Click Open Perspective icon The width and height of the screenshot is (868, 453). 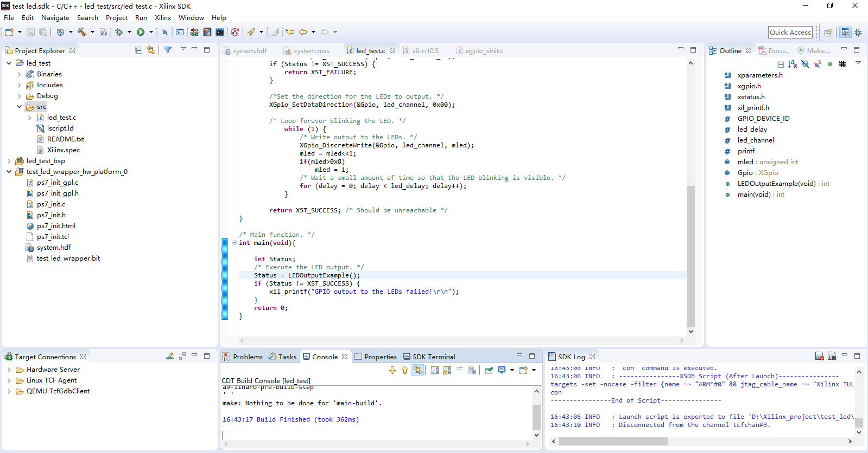pos(828,32)
